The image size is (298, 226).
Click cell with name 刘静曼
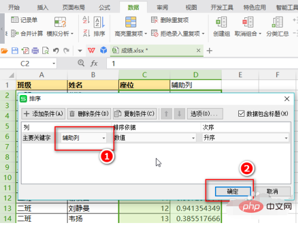[93, 209]
